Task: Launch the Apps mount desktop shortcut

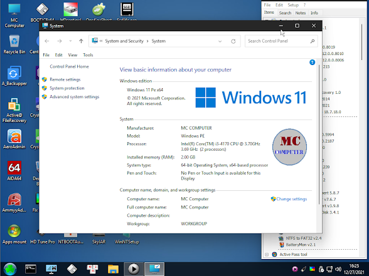Action: pos(14,234)
